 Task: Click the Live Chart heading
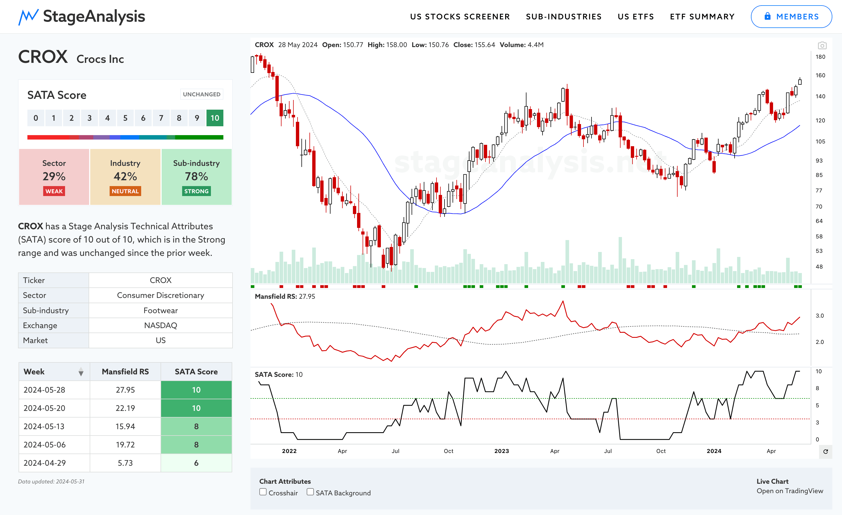[772, 481]
